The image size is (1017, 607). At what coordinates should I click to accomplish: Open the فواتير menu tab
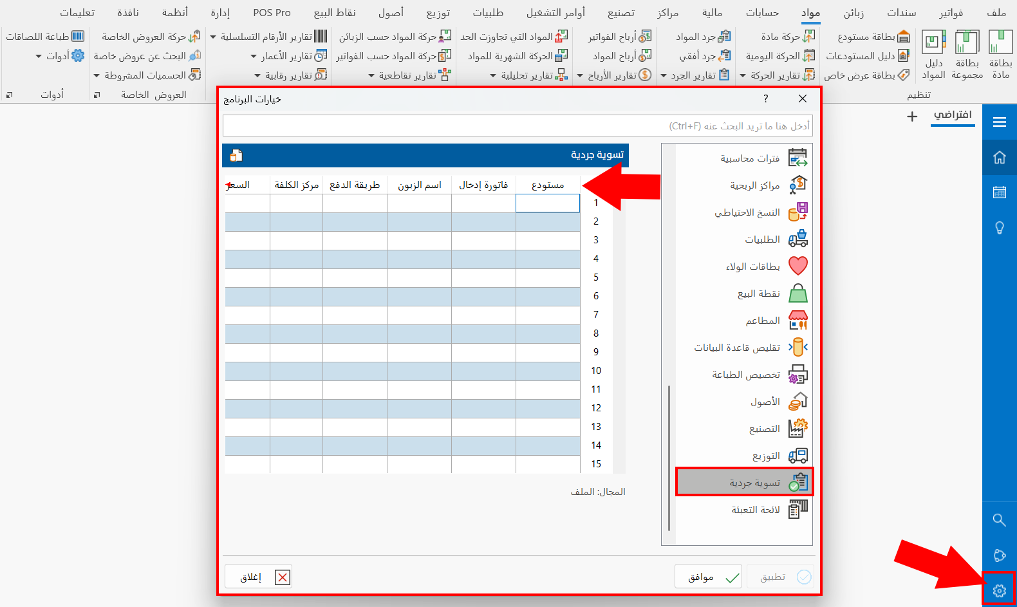pos(951,13)
